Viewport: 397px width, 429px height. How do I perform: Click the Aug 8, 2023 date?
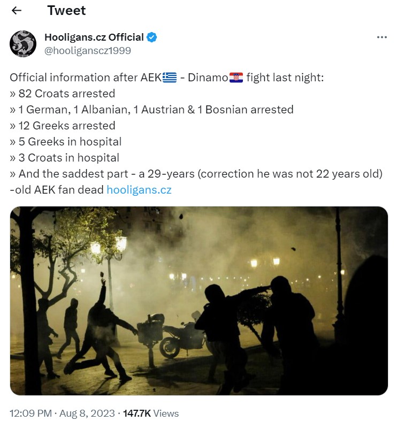click(x=87, y=413)
